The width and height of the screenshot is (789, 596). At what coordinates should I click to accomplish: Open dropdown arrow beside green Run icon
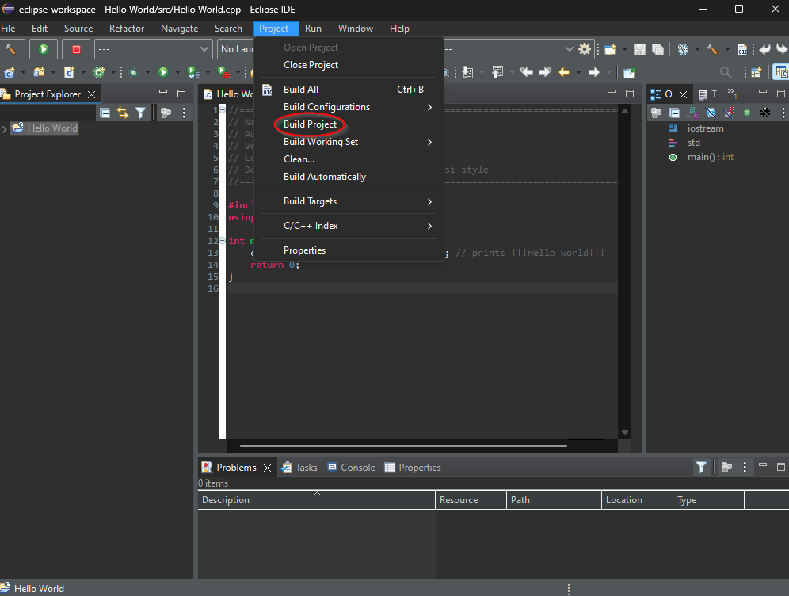click(x=177, y=72)
